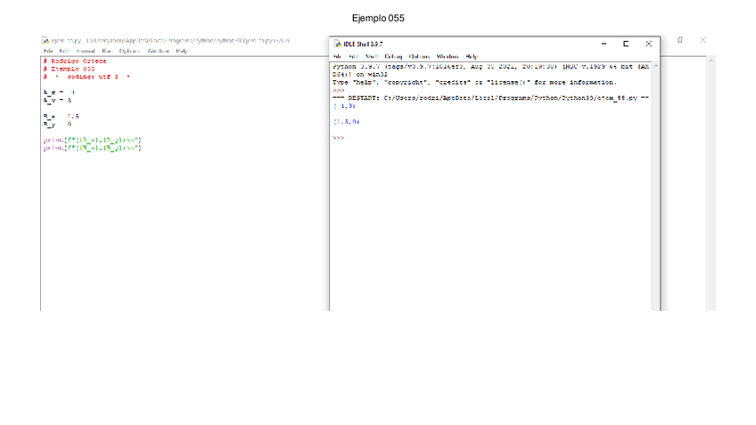Viewport: 756px width, 425px height.
Task: Open the Window menu in IDLE Shell
Action: [x=448, y=57]
